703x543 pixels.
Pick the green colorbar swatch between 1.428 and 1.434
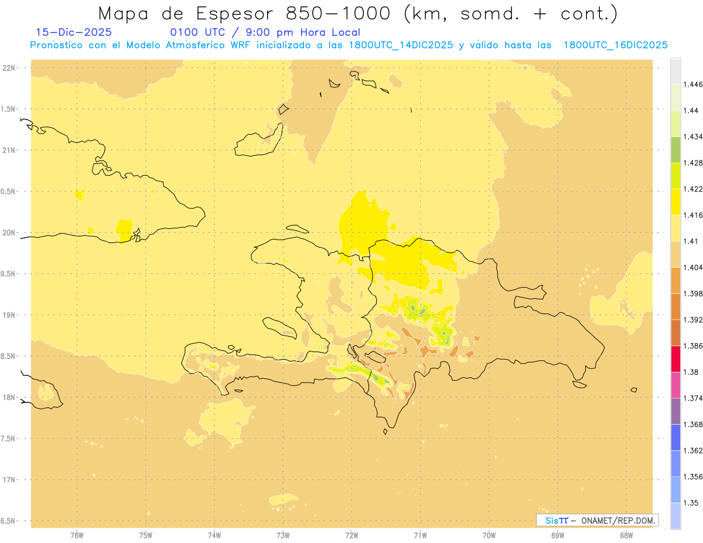coord(675,150)
